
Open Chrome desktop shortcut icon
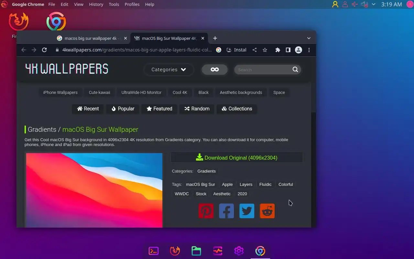(x=56, y=22)
